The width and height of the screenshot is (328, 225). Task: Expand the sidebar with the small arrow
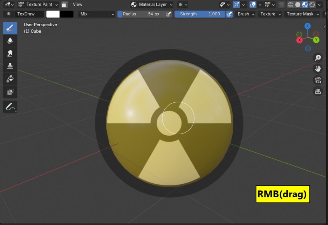(x=325, y=27)
